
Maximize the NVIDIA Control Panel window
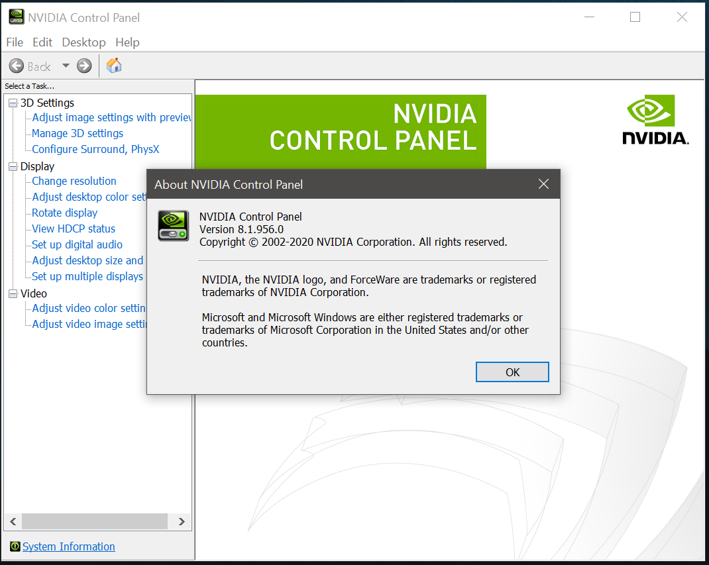[635, 17]
